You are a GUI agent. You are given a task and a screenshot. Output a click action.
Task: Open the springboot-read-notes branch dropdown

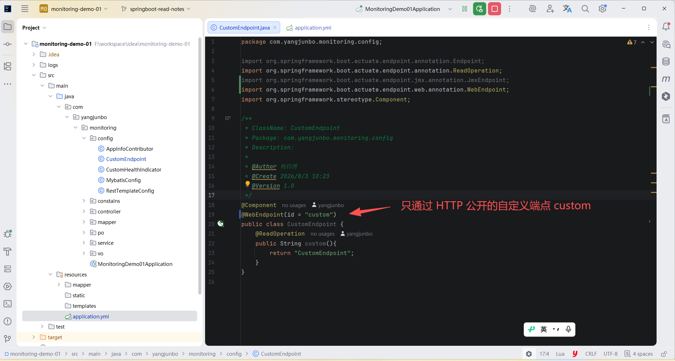point(156,9)
